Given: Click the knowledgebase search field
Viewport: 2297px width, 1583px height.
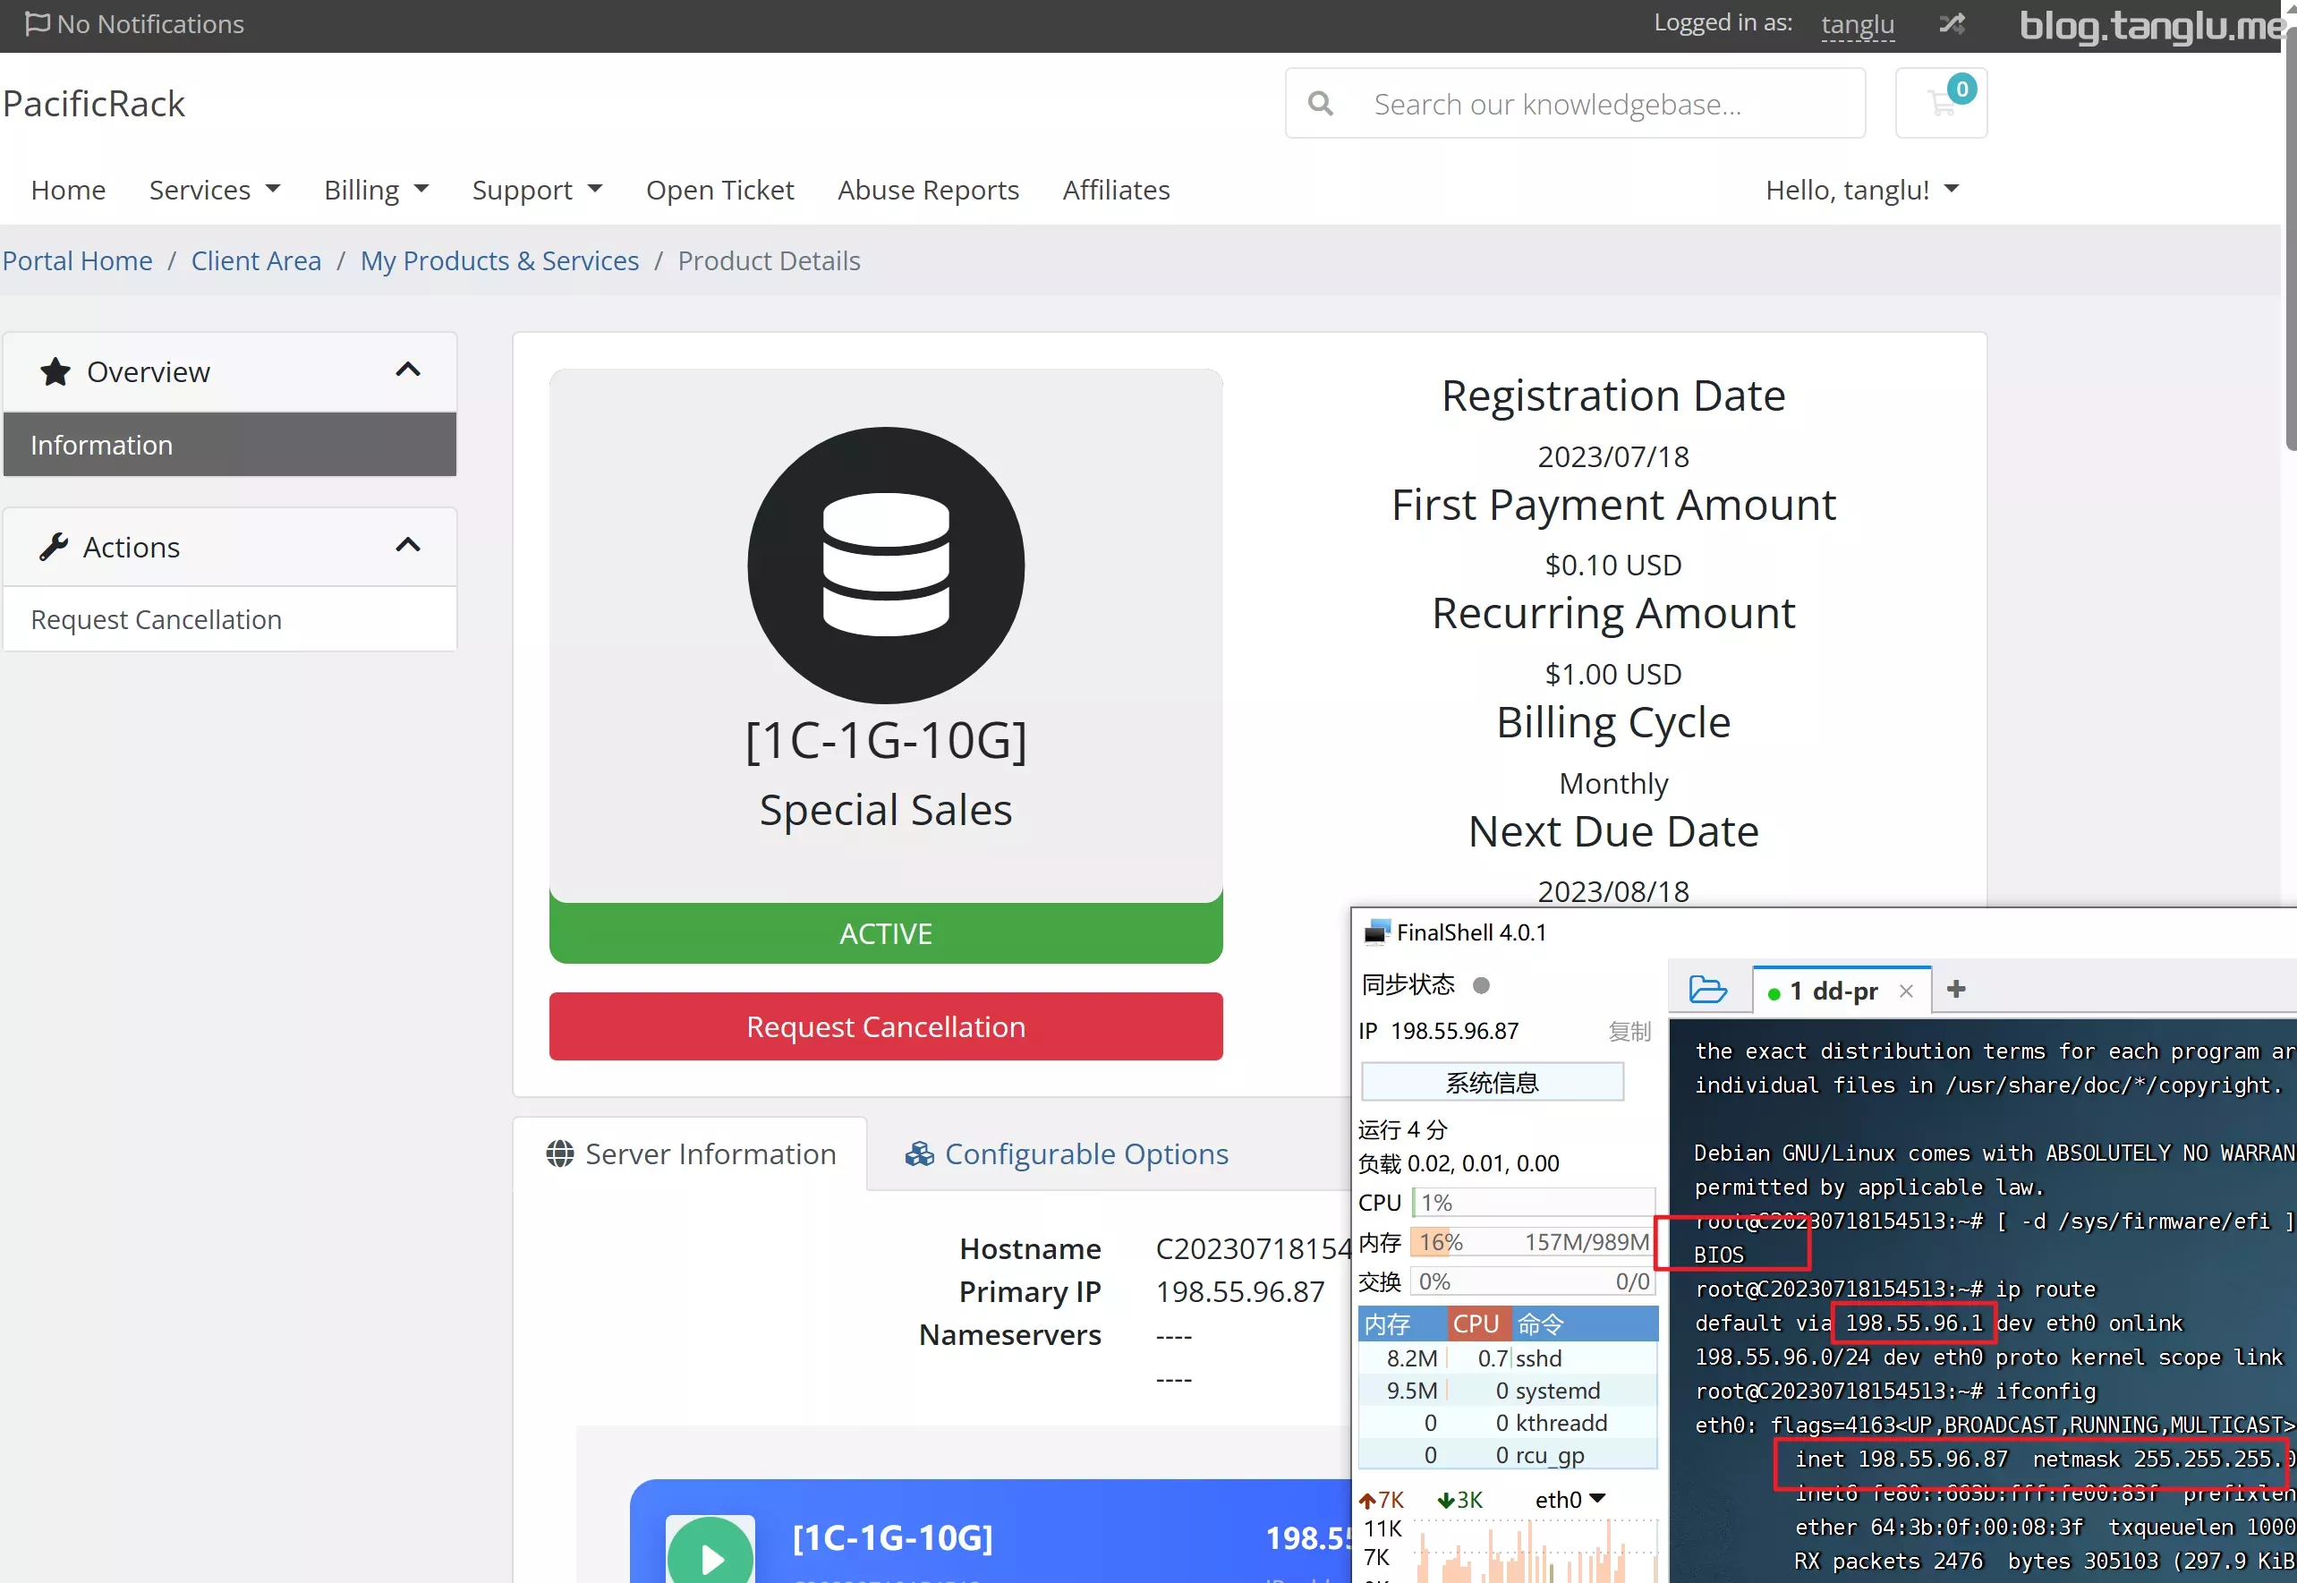Looking at the screenshot, I should coord(1574,103).
